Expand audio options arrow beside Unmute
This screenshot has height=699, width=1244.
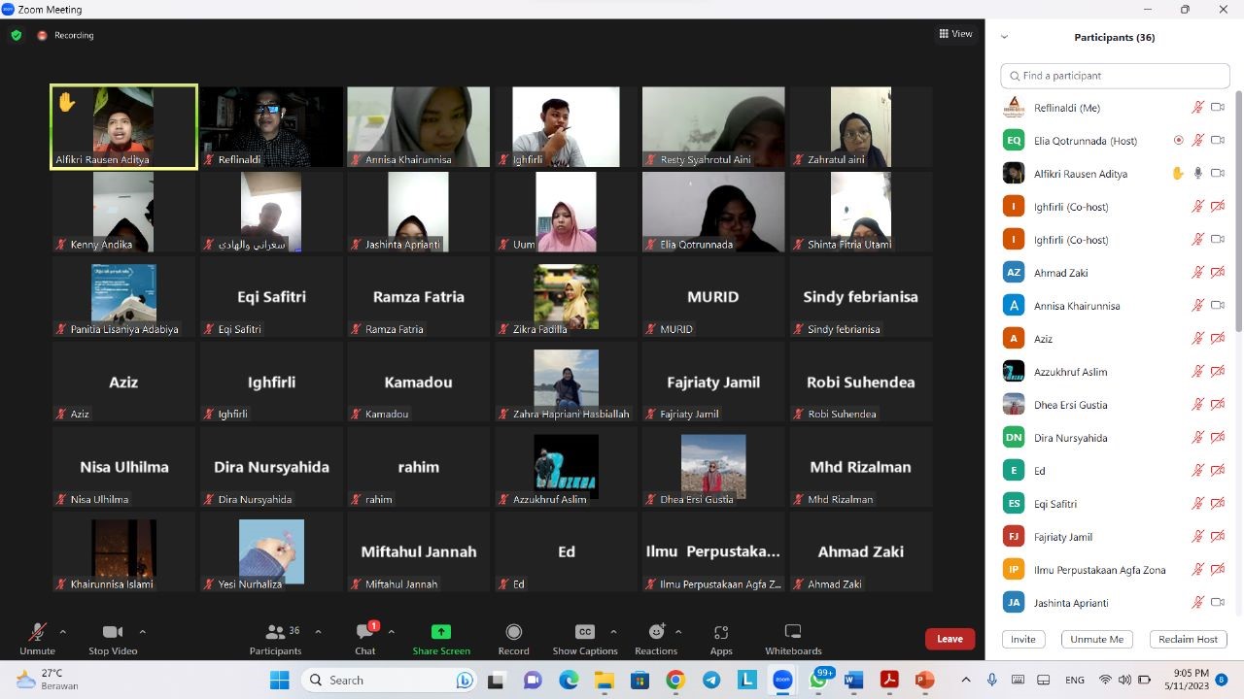click(x=63, y=631)
